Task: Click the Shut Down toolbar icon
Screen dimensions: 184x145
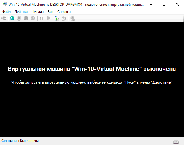Action: 26,18
